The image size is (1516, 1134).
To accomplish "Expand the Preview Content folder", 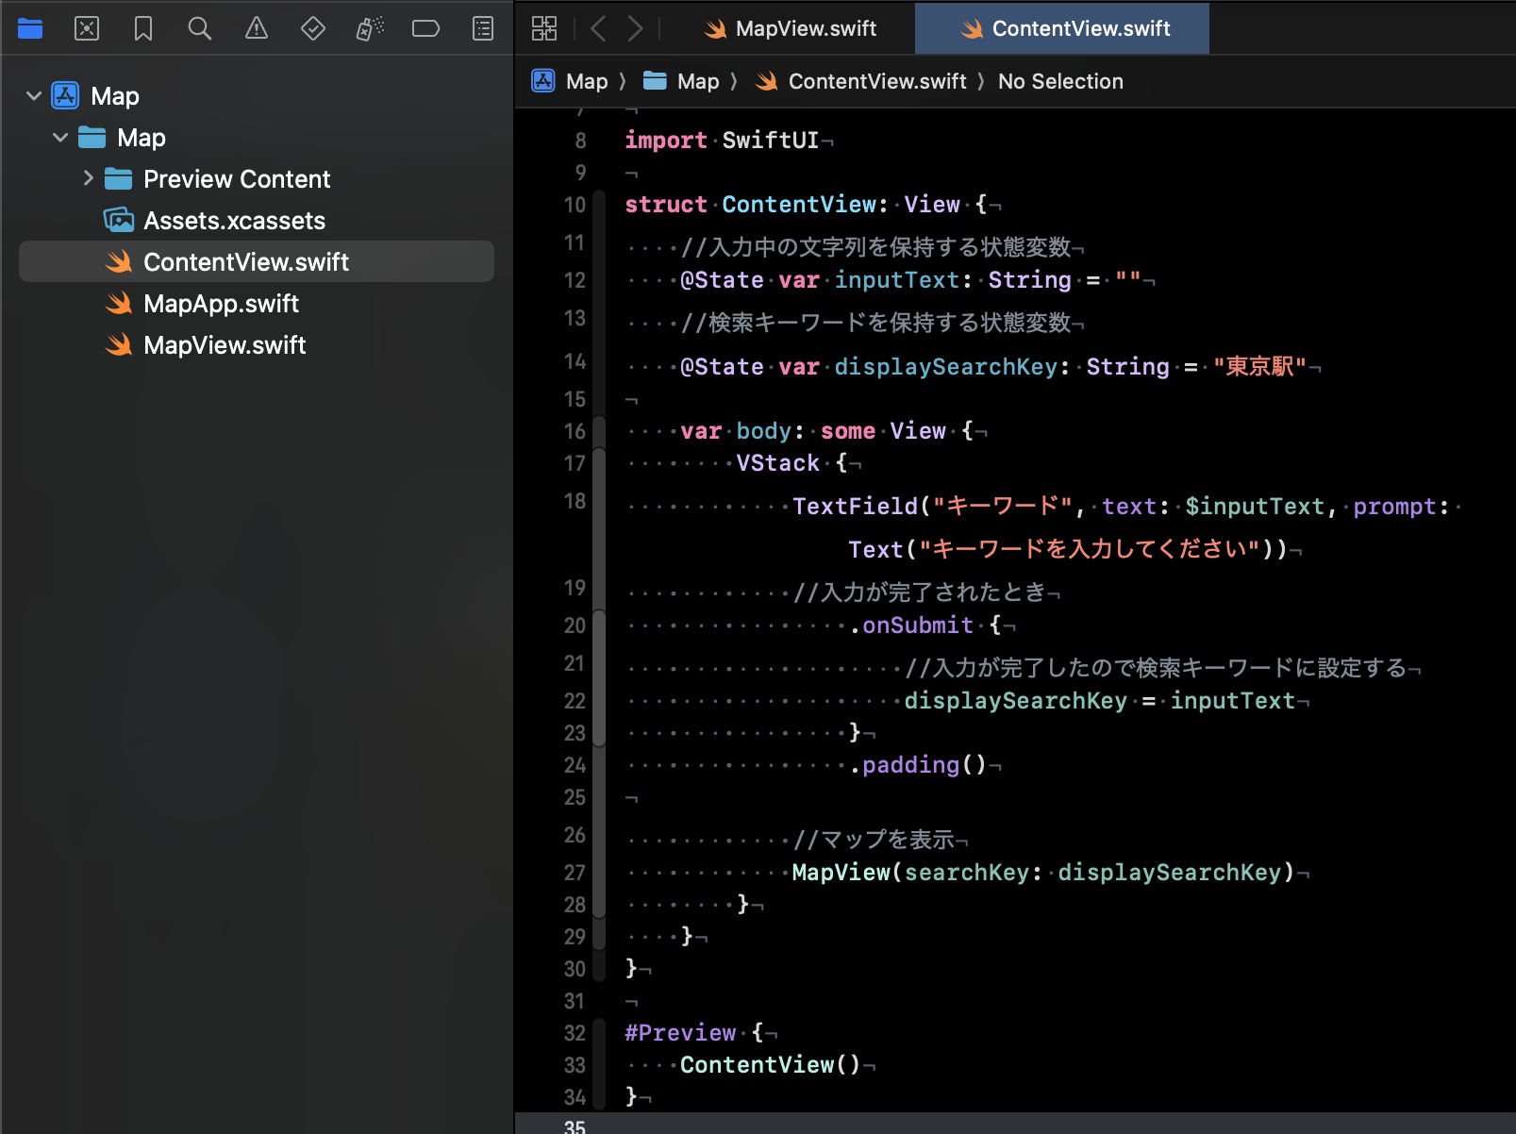I will [x=88, y=178].
